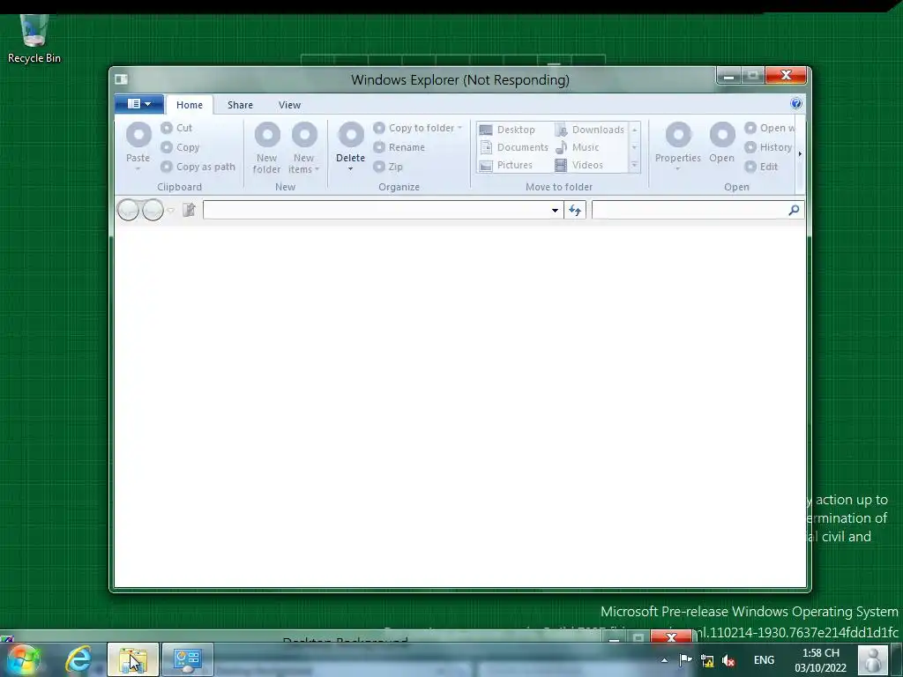Move to Documents folder

click(514, 147)
